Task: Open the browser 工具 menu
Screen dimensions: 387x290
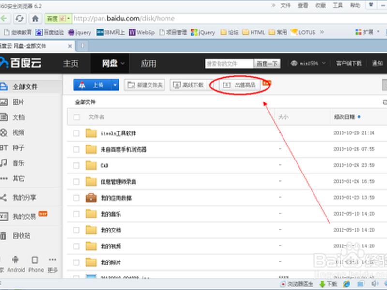Action: pyautogui.click(x=338, y=5)
